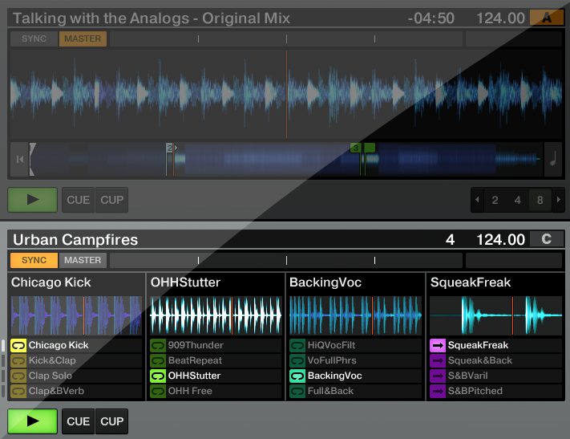Turn off SYNC on remix deck C
The height and width of the screenshot is (439, 570).
coord(34,260)
